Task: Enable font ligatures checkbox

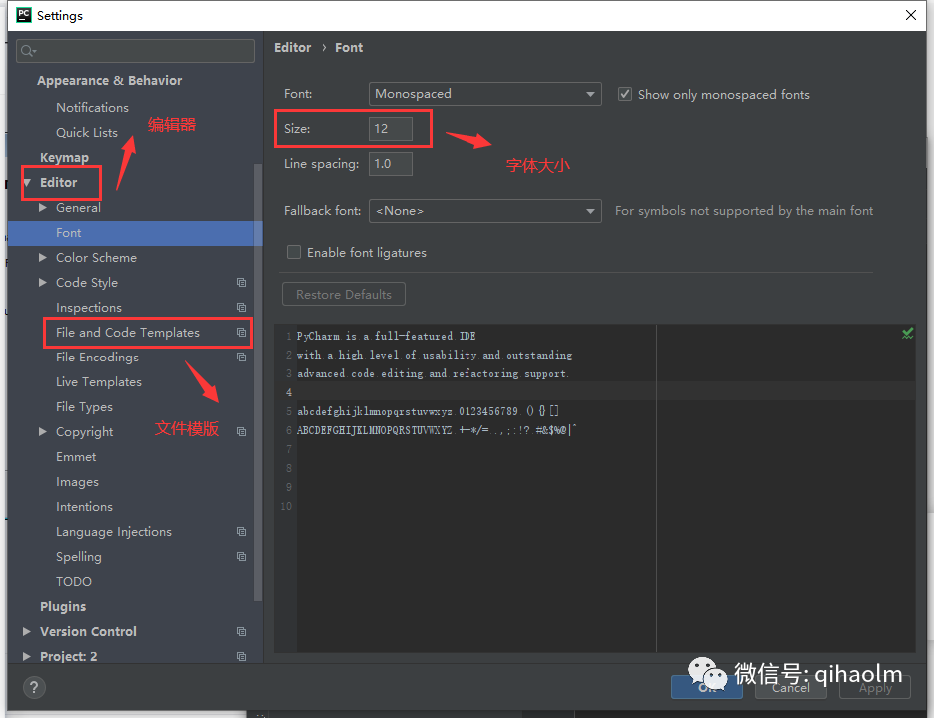Action: (x=294, y=252)
